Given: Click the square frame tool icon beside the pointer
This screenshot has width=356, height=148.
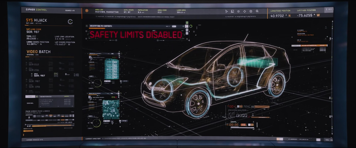Looking at the screenshot, I should (x=232, y=11).
